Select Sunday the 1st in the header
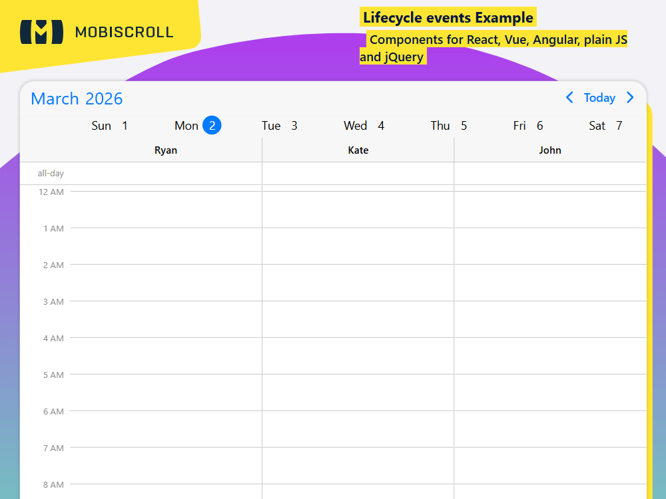The width and height of the screenshot is (666, 499). (x=109, y=125)
